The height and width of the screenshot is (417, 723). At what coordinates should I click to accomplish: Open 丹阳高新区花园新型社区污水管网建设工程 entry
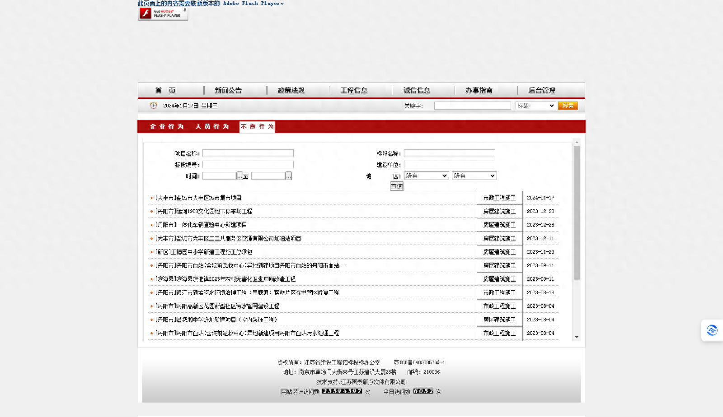click(x=217, y=306)
